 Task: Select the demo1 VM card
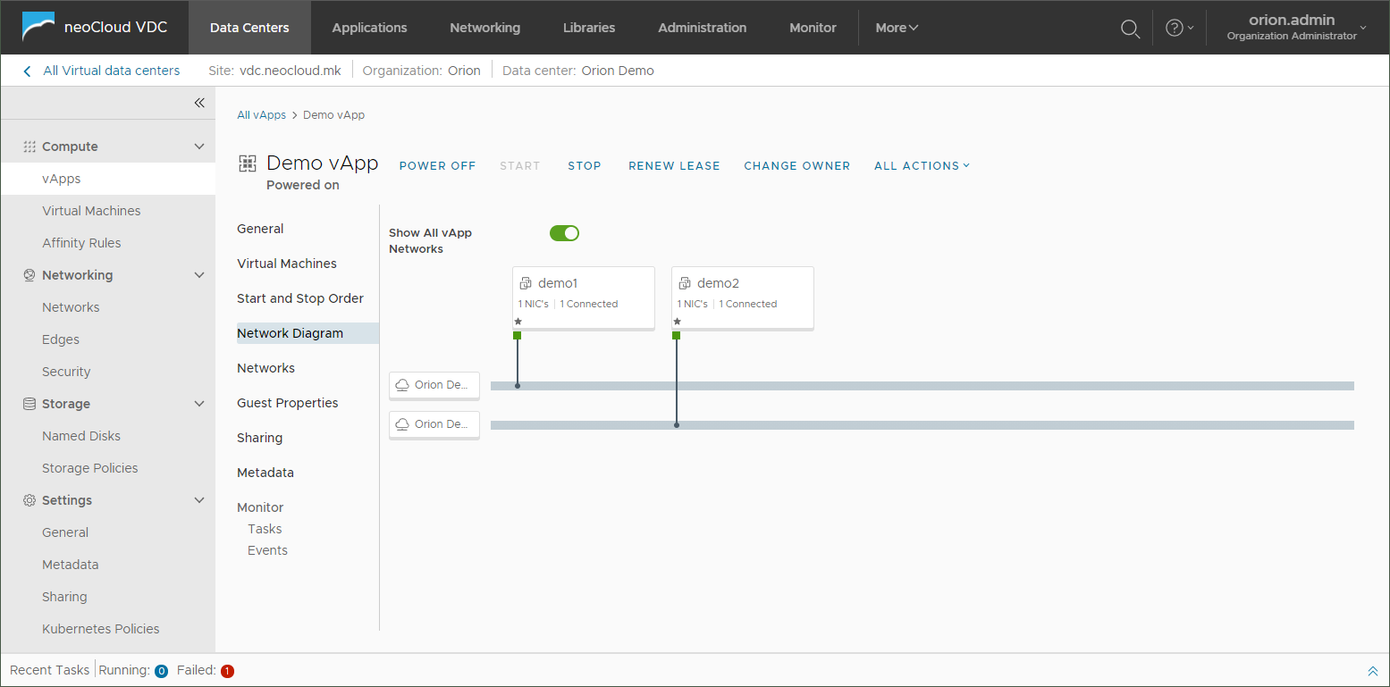point(584,298)
